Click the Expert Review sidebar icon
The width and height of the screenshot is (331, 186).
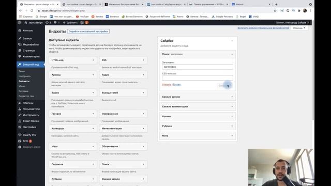click(x=20, y=121)
